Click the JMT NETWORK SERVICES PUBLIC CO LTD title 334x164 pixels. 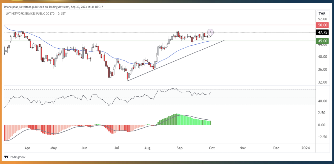(x=35, y=13)
